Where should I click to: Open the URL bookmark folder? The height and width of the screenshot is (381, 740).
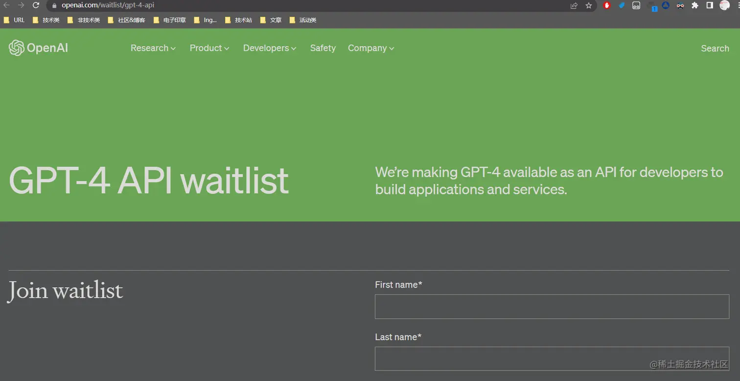14,20
